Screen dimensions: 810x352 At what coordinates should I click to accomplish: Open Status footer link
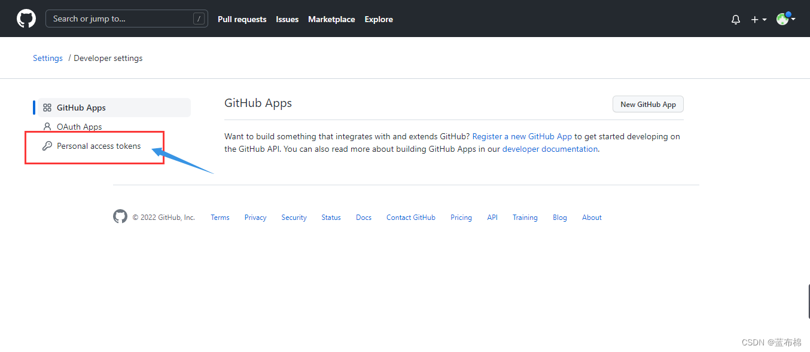(x=331, y=218)
